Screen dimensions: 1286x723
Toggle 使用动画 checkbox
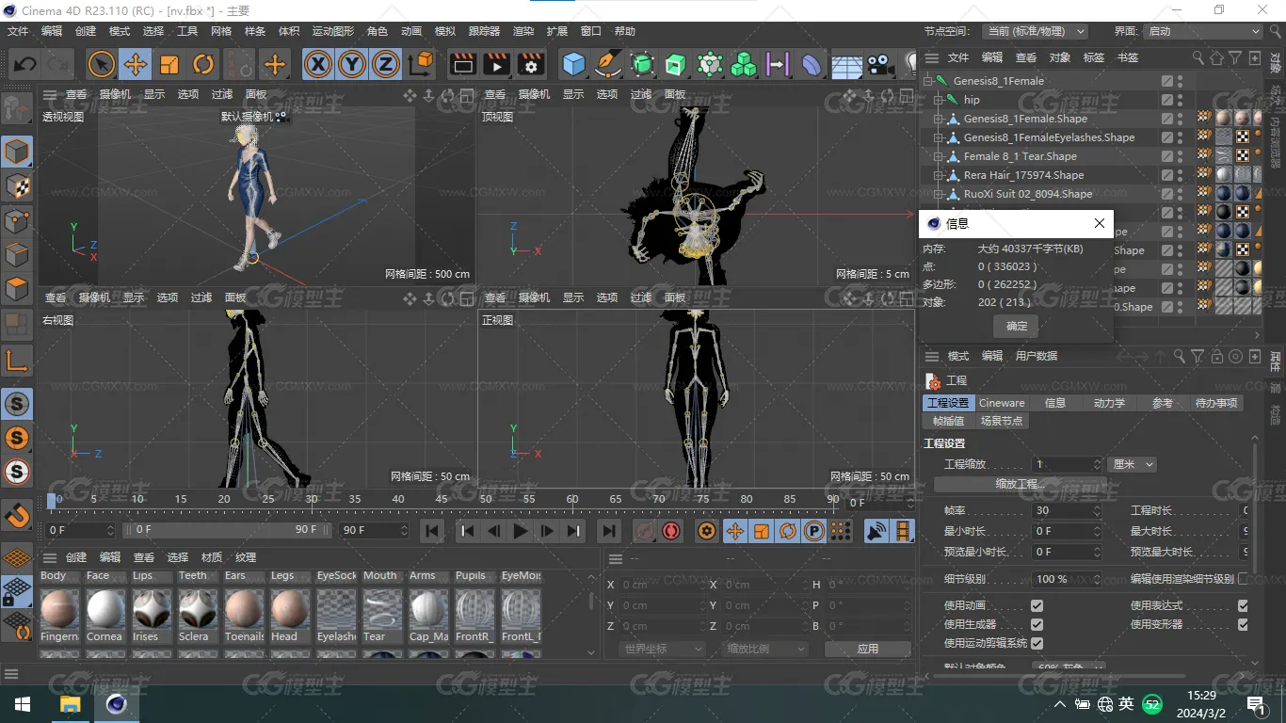(x=1037, y=605)
